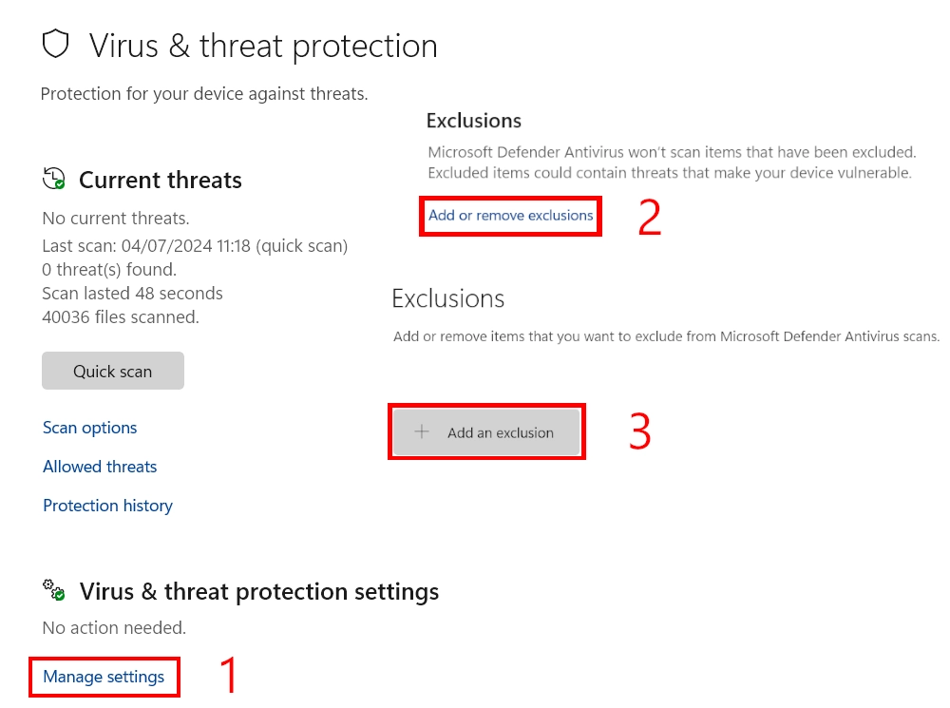The width and height of the screenshot is (950, 708).
Task: Open Add or remove exclusions
Action: point(510,216)
